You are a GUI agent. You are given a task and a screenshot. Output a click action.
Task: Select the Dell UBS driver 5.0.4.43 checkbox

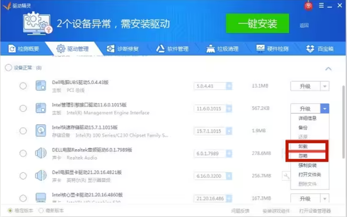(x=23, y=86)
